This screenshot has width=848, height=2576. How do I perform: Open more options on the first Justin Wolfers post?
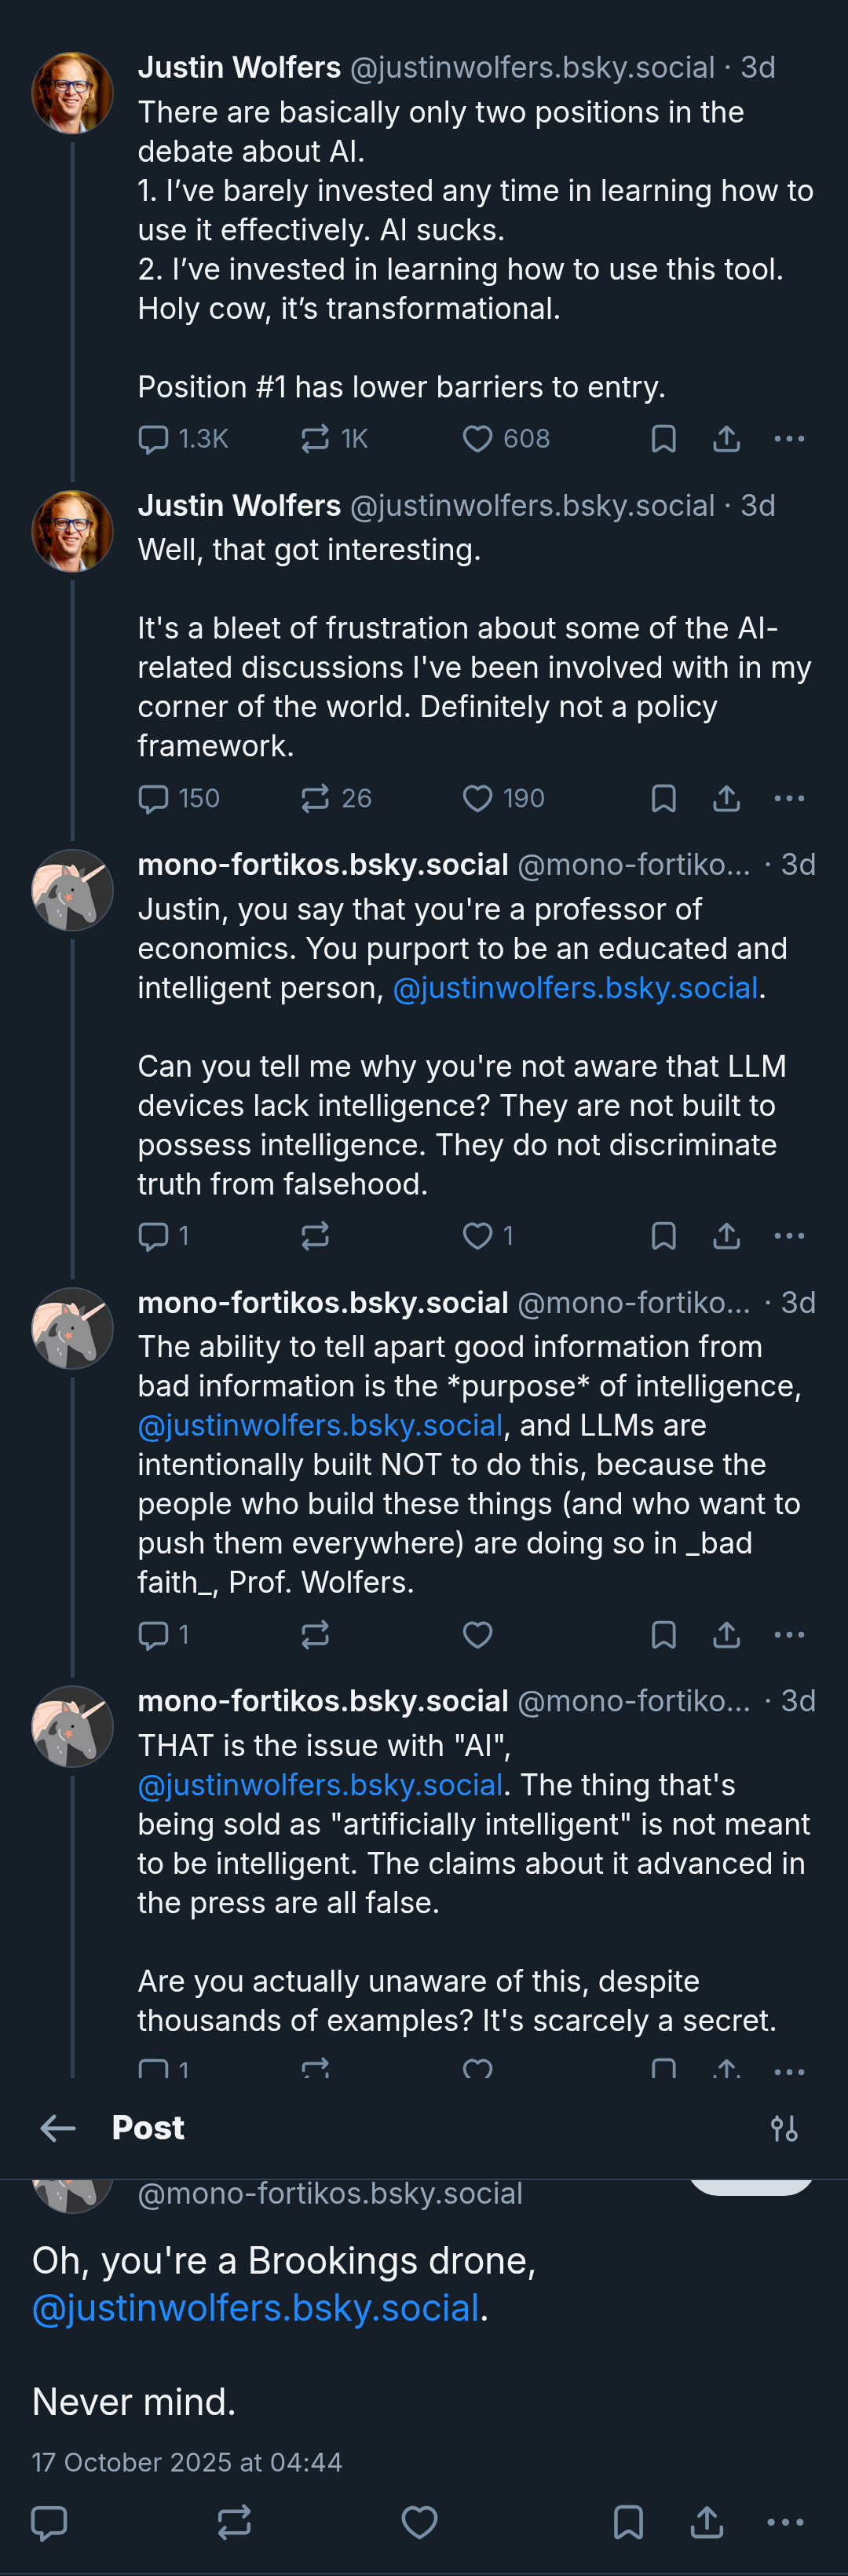[790, 439]
